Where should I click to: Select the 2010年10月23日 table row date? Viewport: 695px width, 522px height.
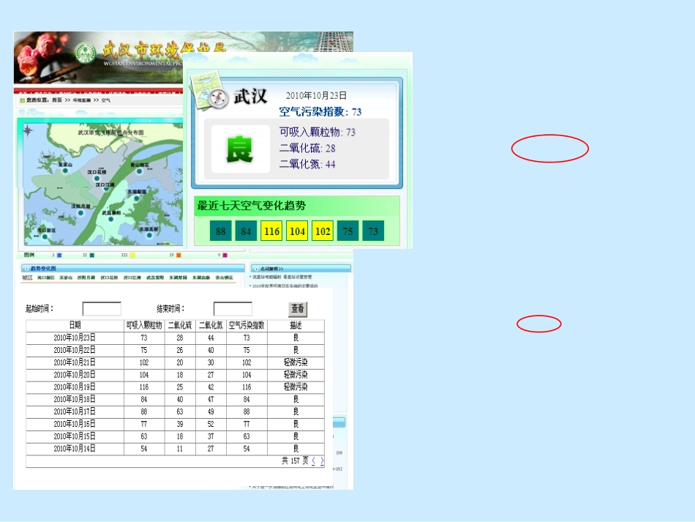coord(75,338)
